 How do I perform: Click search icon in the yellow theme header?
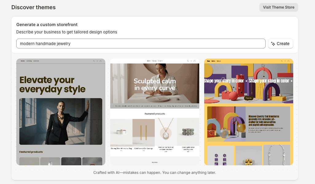point(282,61)
